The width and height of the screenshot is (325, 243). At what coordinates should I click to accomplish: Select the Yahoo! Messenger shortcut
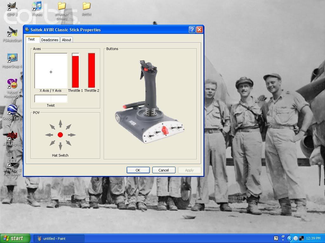(x=12, y=89)
